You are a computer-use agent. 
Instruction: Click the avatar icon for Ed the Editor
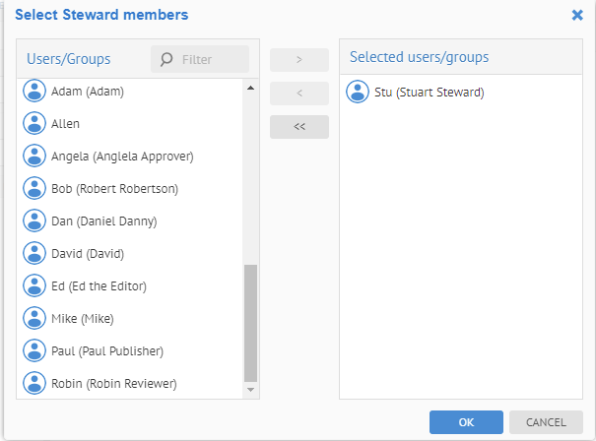pyautogui.click(x=35, y=285)
